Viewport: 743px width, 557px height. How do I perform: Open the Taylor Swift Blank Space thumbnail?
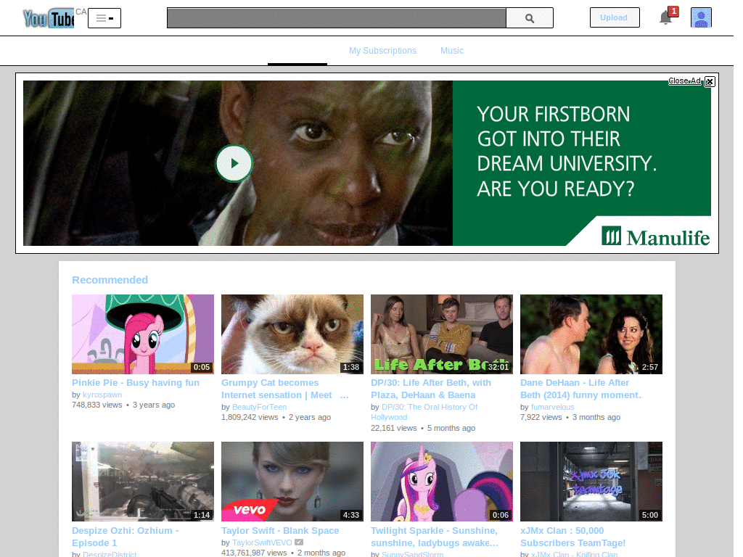(292, 482)
